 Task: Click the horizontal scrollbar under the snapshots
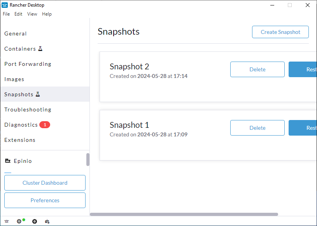pyautogui.click(x=184, y=214)
